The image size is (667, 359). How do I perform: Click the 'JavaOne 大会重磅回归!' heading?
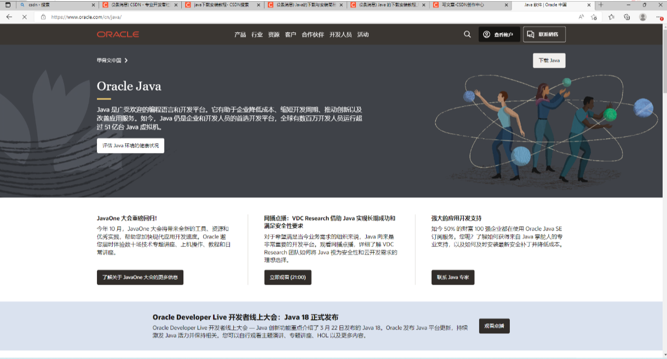(x=127, y=218)
